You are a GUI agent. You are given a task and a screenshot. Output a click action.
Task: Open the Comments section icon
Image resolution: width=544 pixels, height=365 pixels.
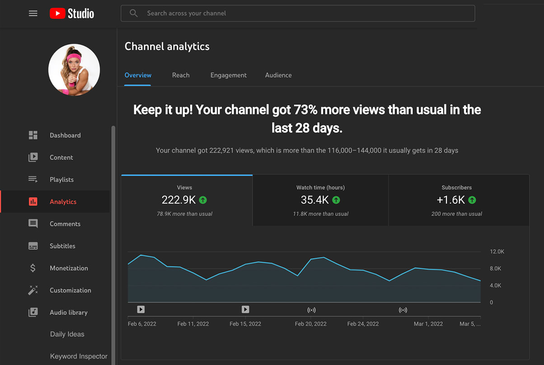point(33,224)
